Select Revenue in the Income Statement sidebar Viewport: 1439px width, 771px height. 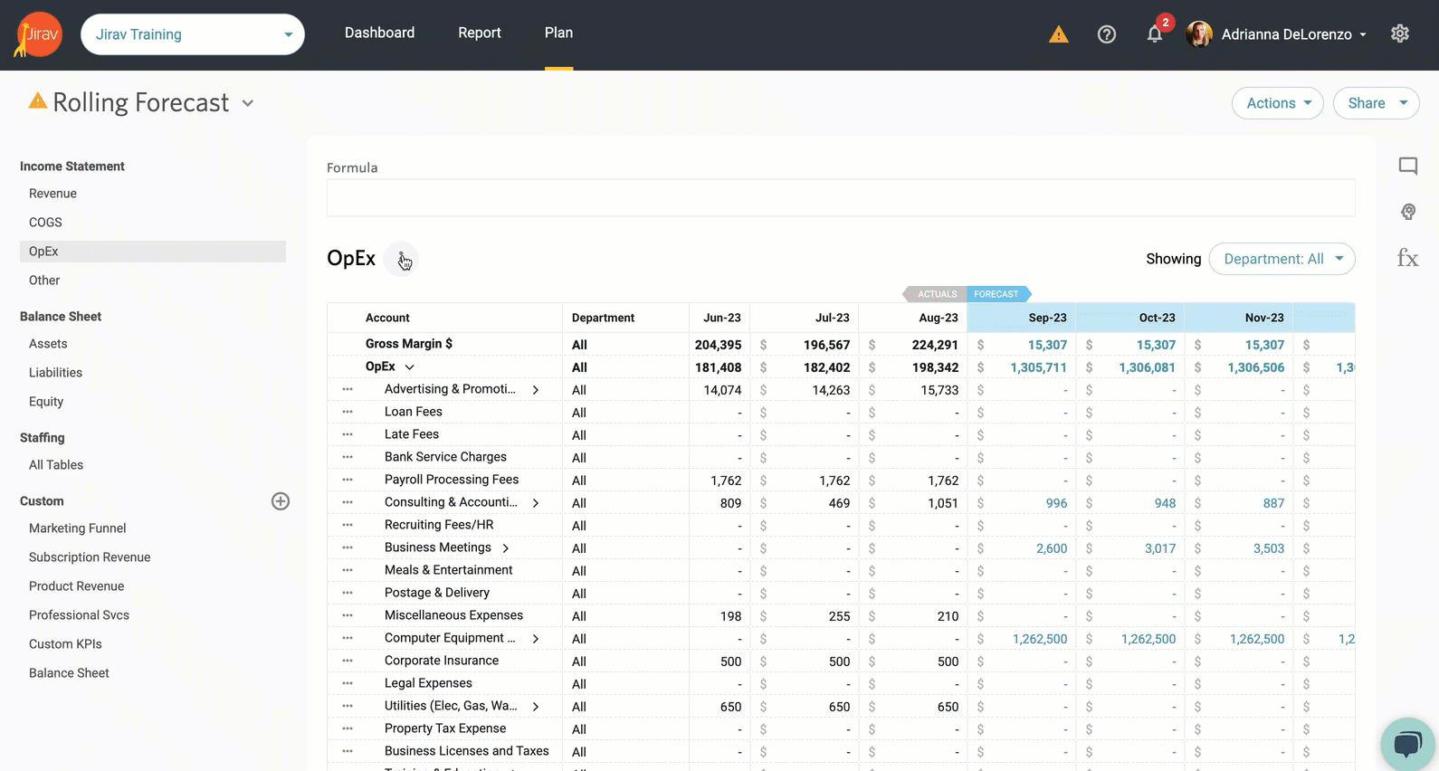tap(52, 194)
